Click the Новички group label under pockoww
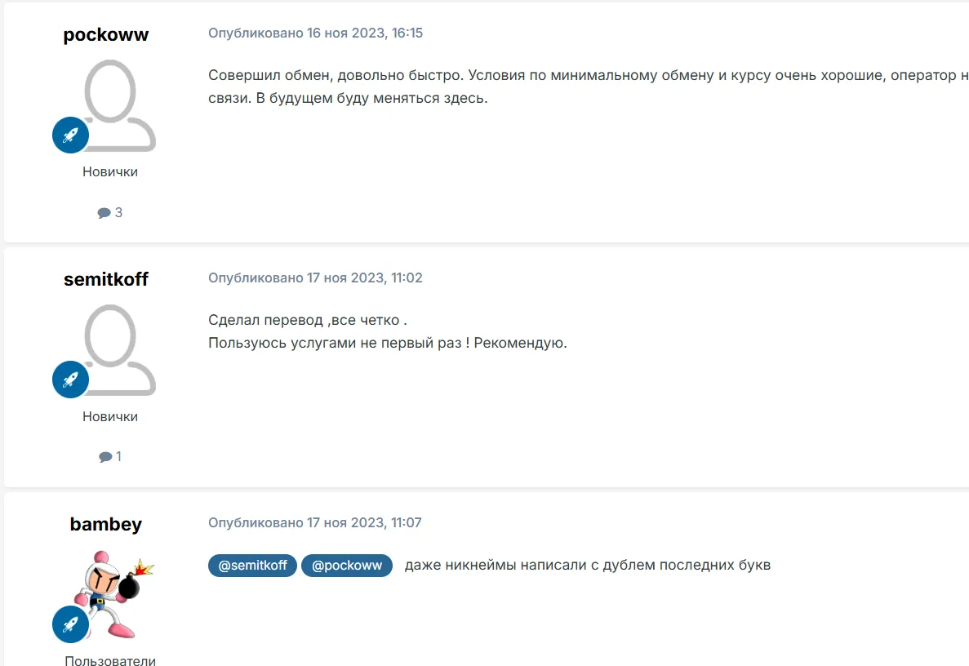This screenshot has height=666, width=969. 110,171
